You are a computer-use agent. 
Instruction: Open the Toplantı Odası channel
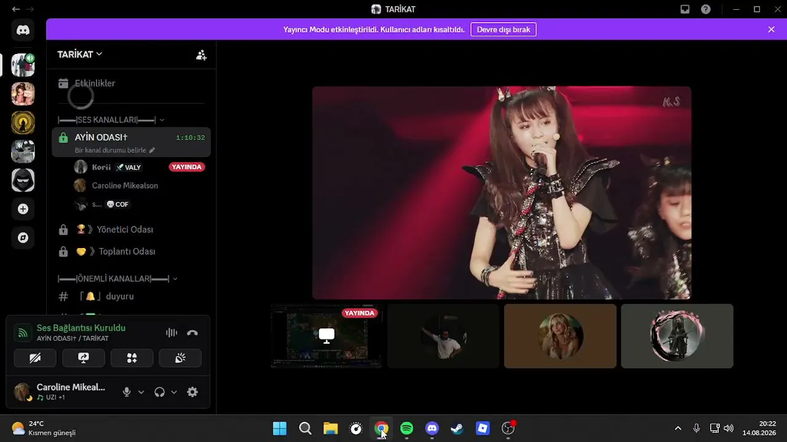[x=131, y=252]
